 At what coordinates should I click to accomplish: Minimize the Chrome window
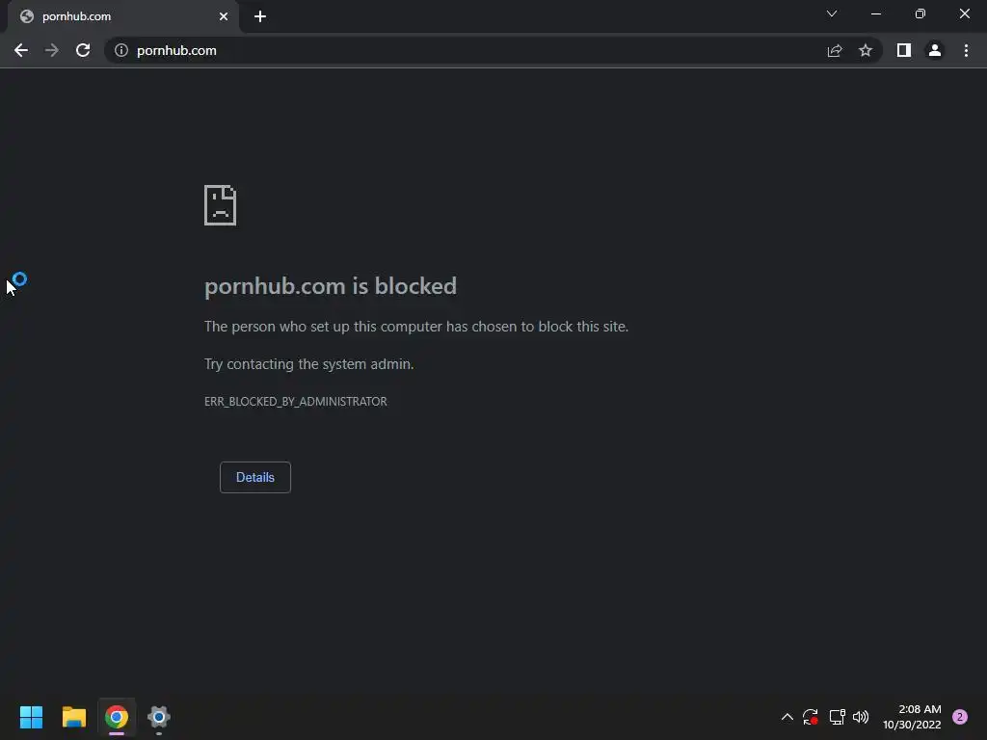click(x=876, y=13)
